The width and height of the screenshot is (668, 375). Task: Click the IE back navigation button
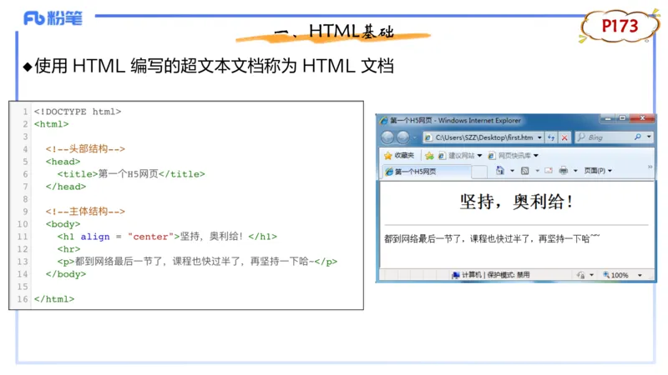tap(388, 137)
